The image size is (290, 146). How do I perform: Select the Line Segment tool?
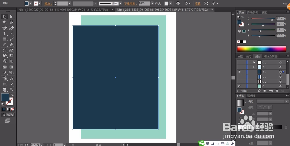point(12,34)
